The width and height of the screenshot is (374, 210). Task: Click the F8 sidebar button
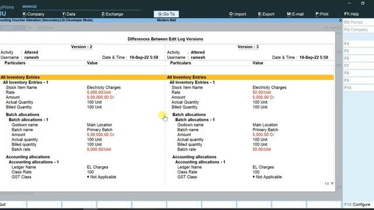(x=358, y=73)
